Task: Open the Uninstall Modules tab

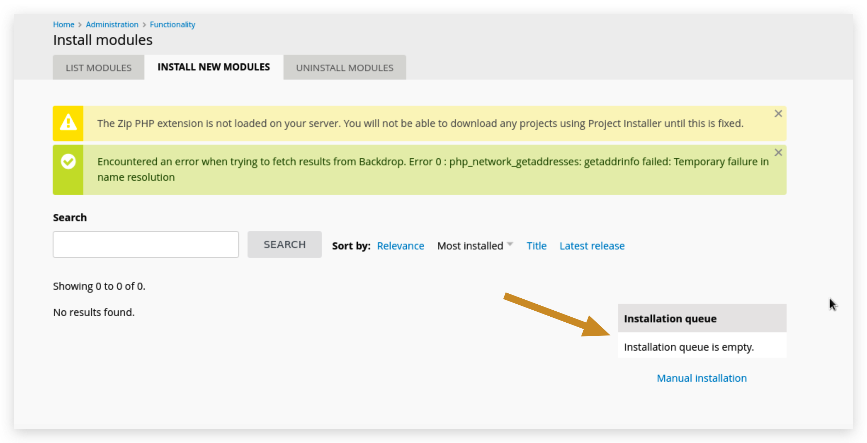Action: click(x=345, y=68)
